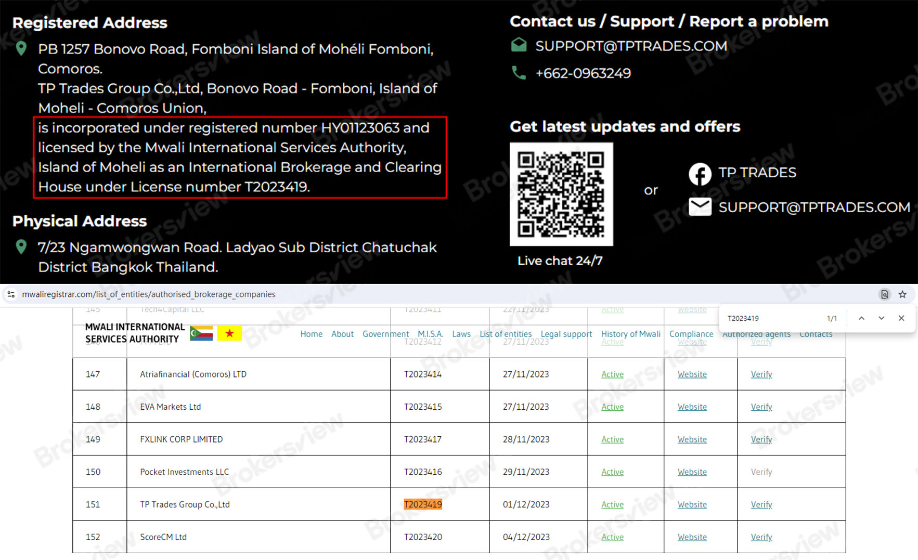
Task: Click the 04/12/2023 date cell
Action: [x=526, y=537]
